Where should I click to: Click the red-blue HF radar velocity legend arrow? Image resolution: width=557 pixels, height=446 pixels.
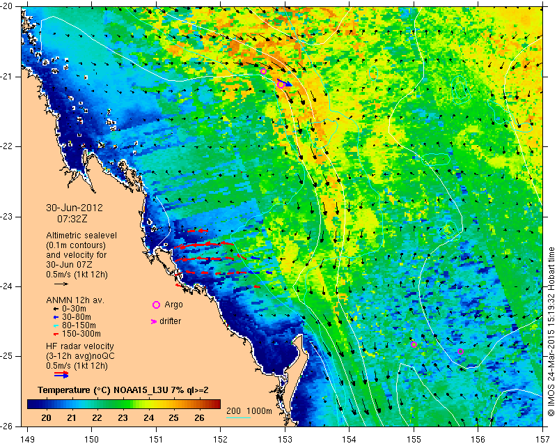pos(61,374)
